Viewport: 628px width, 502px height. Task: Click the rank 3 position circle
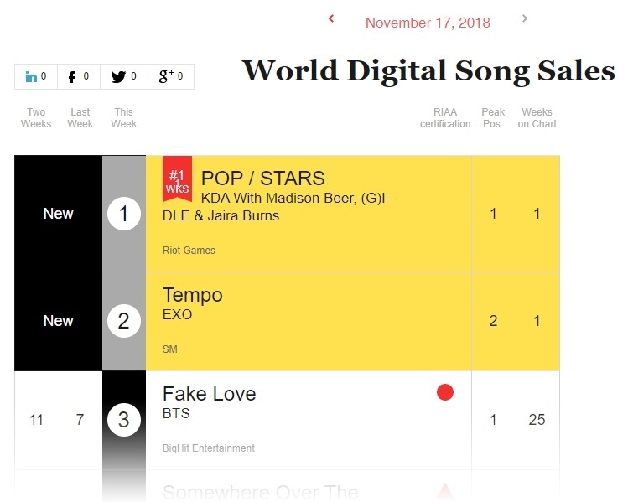tap(124, 420)
